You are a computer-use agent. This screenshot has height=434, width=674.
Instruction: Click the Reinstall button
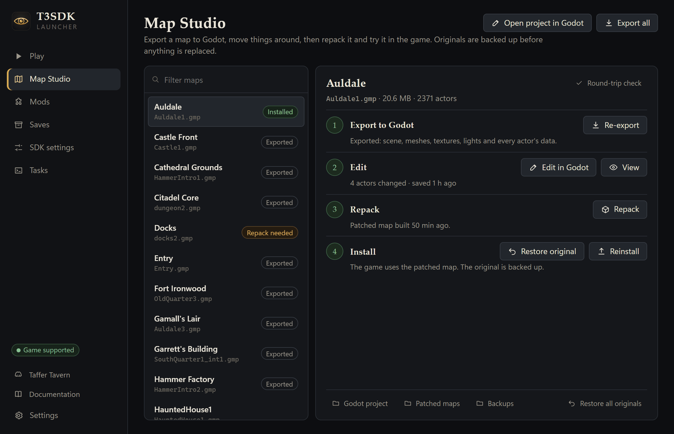pos(618,251)
